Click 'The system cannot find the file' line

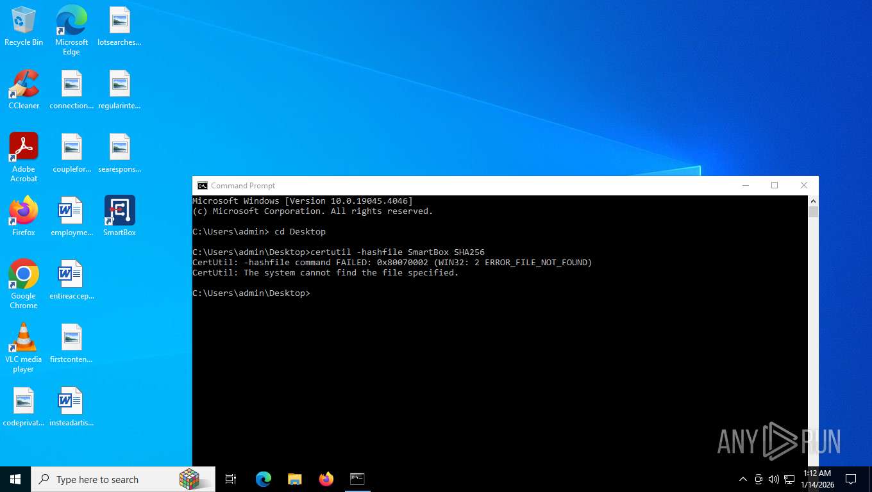click(x=326, y=273)
